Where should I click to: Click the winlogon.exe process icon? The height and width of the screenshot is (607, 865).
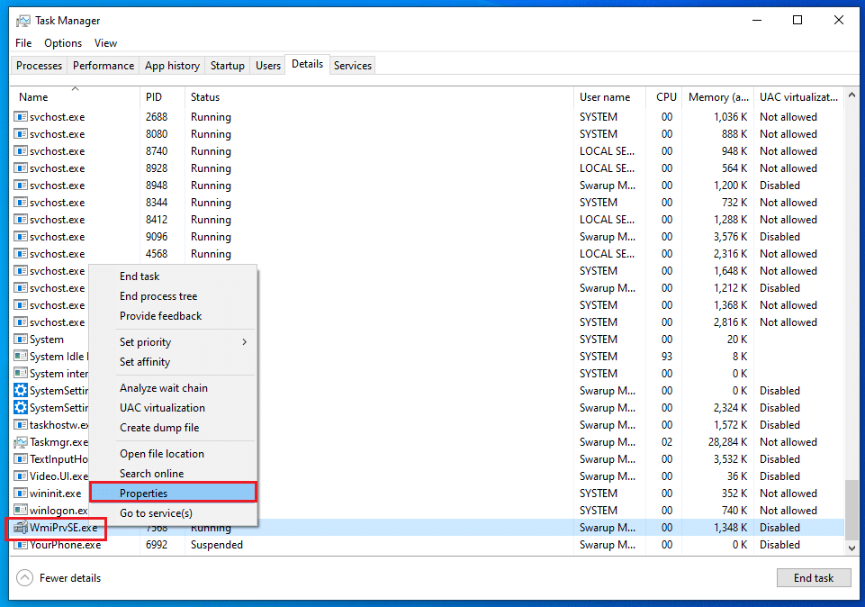click(x=21, y=511)
